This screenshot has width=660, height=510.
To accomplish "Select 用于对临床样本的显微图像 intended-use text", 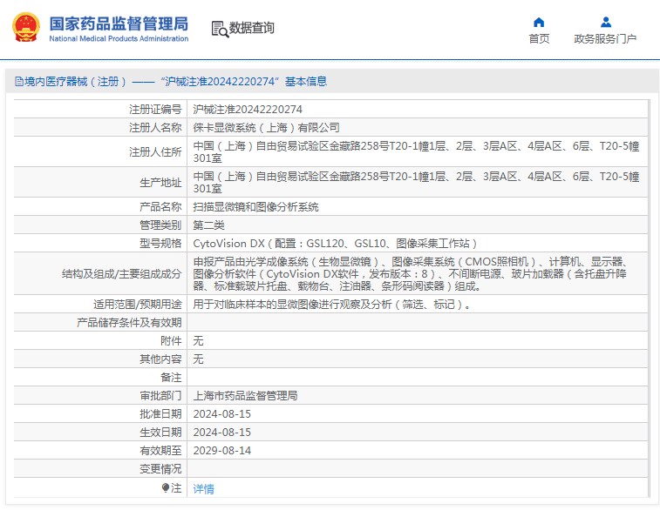I will (331, 304).
